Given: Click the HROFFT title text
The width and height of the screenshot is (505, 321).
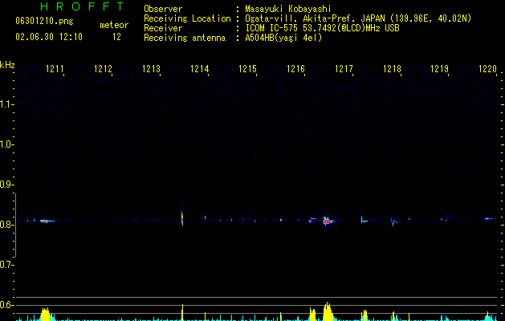Looking at the screenshot, I should coord(82,6).
